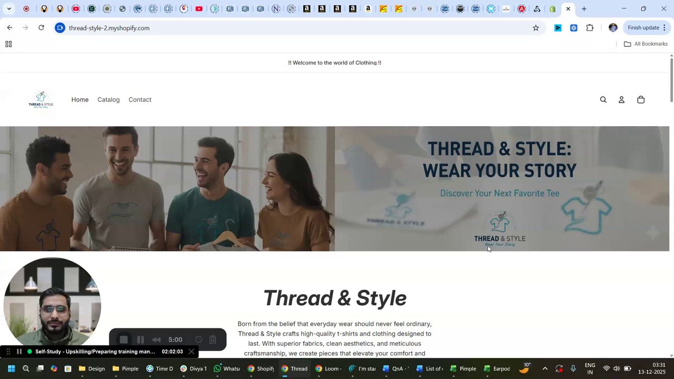Open the customer account login icon

(x=621, y=99)
